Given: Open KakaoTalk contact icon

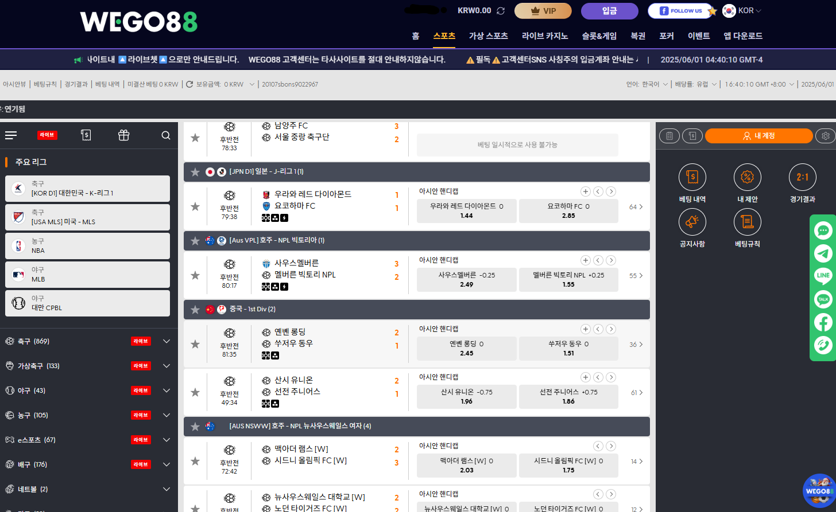Looking at the screenshot, I should click(823, 299).
